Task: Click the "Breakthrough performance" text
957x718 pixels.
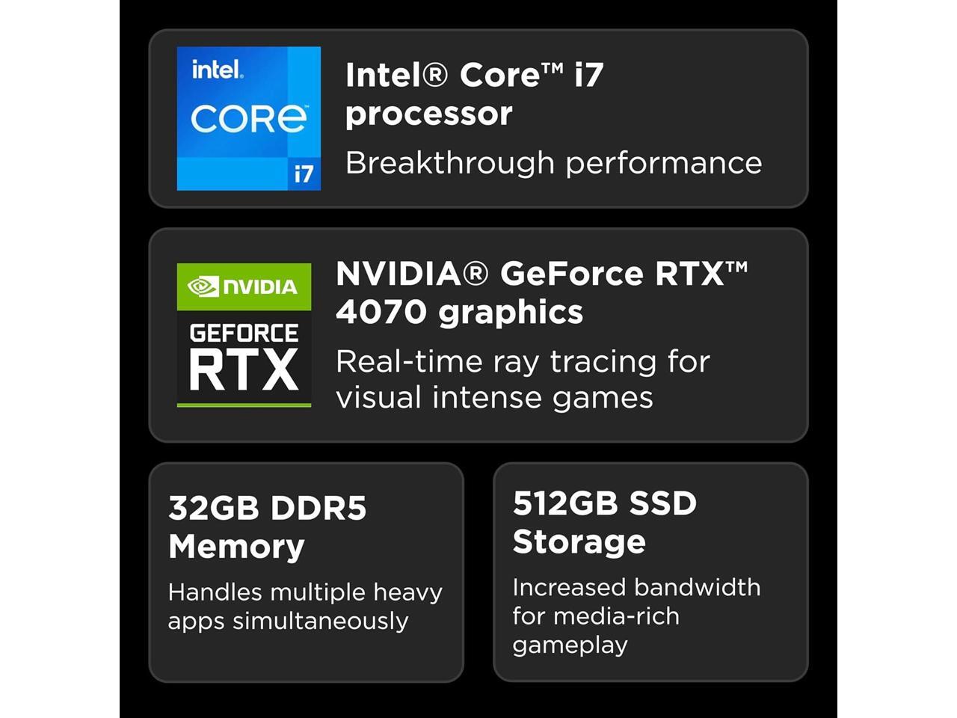Action: pos(553,163)
